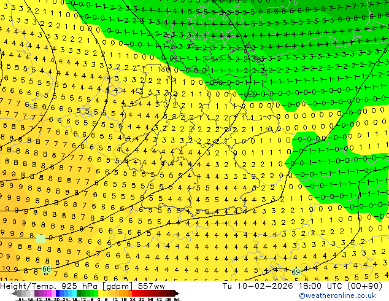
Task: Click the light green square marker on map
Action: click(x=40, y=238)
